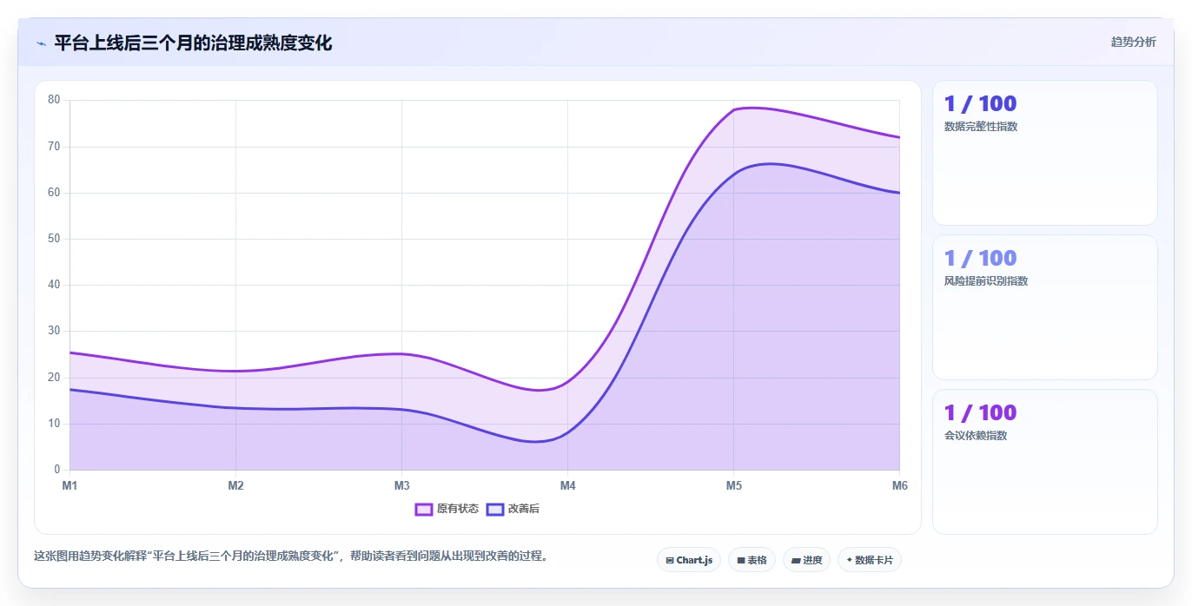Click the 原有状态 line peak at M5

pyautogui.click(x=734, y=109)
